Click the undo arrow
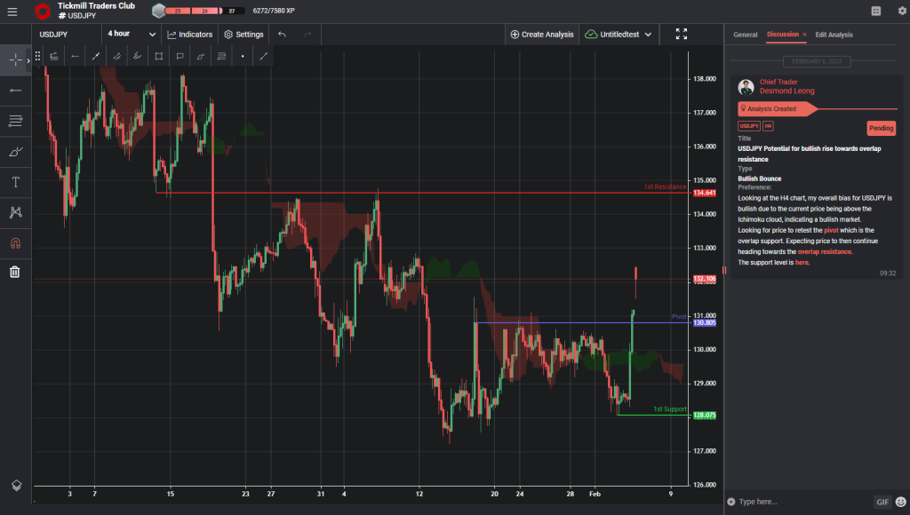The image size is (910, 515). (281, 34)
